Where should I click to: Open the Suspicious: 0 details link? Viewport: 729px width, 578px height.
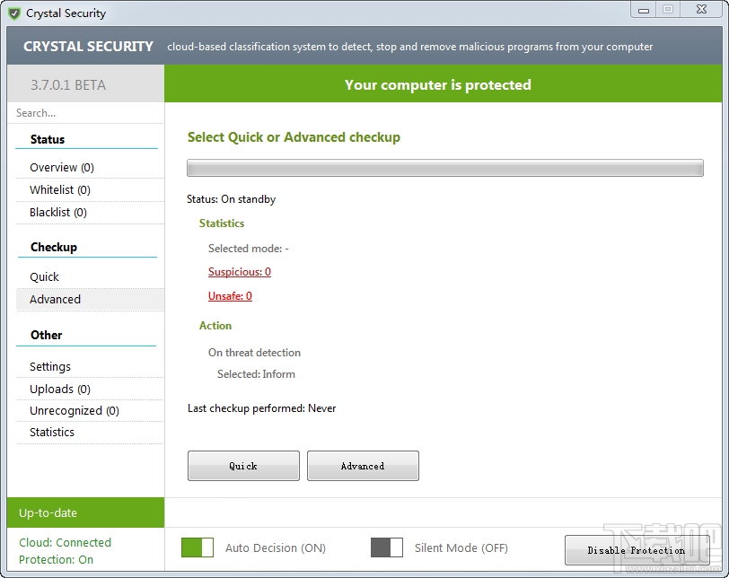coord(239,271)
